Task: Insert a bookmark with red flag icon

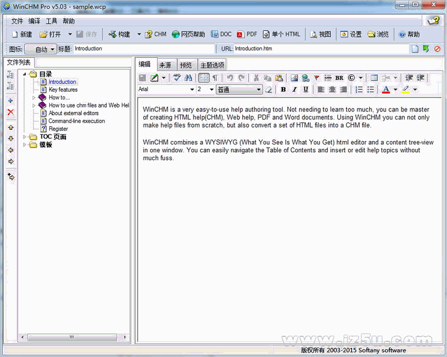Action: [x=317, y=78]
